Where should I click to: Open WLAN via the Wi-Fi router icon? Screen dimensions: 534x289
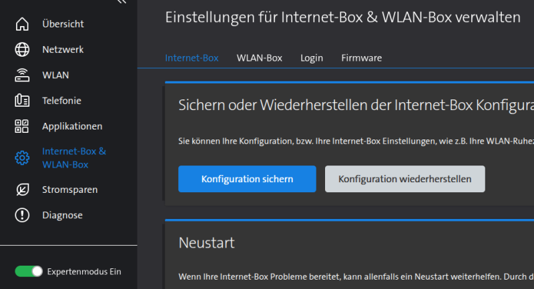coord(22,75)
